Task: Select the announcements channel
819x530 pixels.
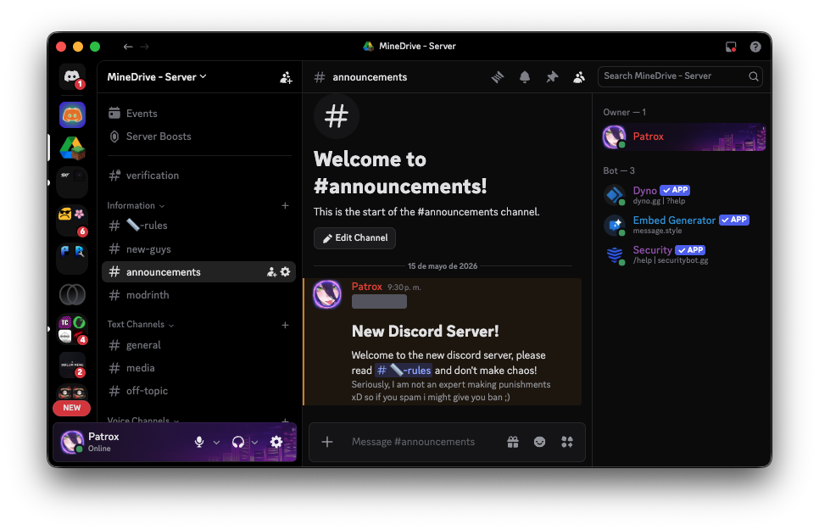Action: (198, 272)
